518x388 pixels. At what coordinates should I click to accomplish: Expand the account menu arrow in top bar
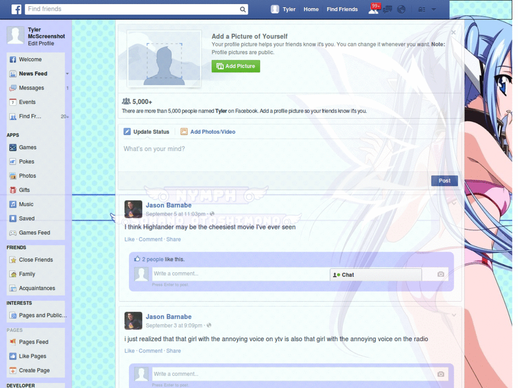tap(434, 10)
